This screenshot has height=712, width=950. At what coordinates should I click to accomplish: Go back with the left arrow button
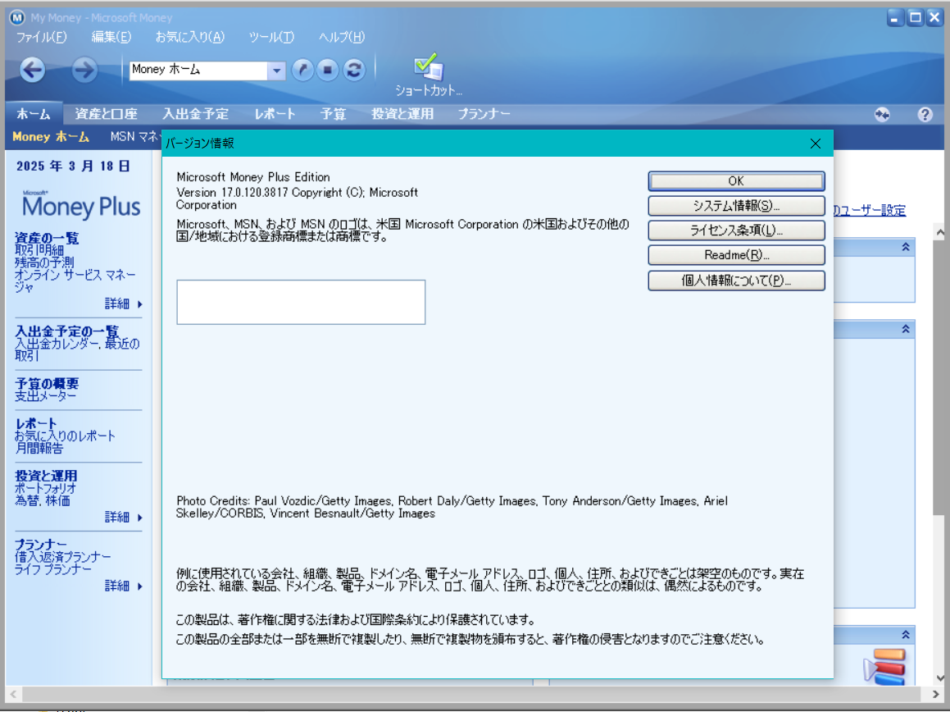click(33, 70)
